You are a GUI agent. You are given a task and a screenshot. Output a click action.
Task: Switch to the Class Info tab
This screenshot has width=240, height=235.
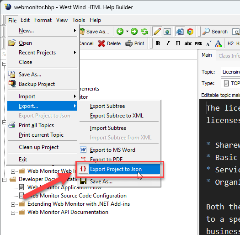[x=229, y=56]
